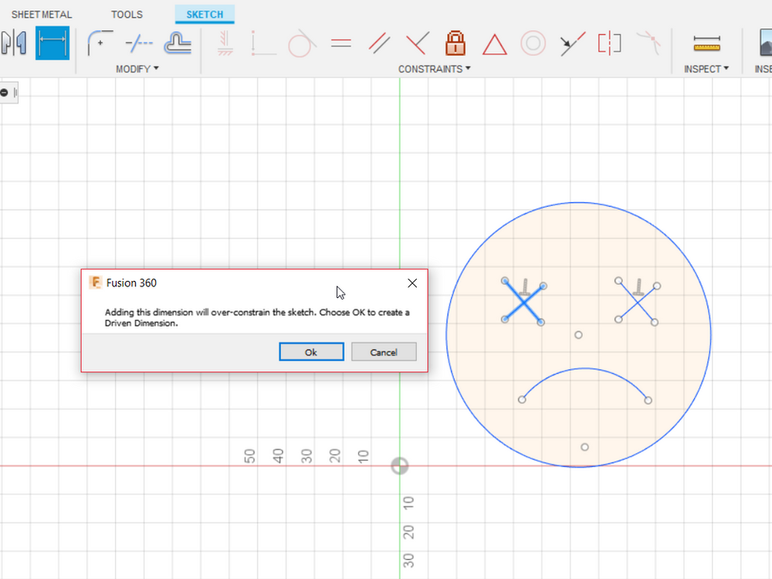This screenshot has height=579, width=772.
Task: Apply the Concentric constraint
Action: pyautogui.click(x=533, y=43)
